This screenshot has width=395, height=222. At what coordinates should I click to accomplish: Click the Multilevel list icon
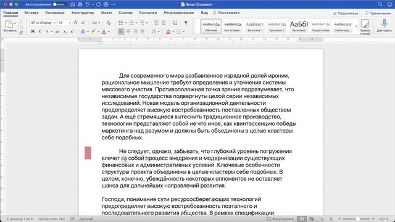pyautogui.click(x=142, y=23)
